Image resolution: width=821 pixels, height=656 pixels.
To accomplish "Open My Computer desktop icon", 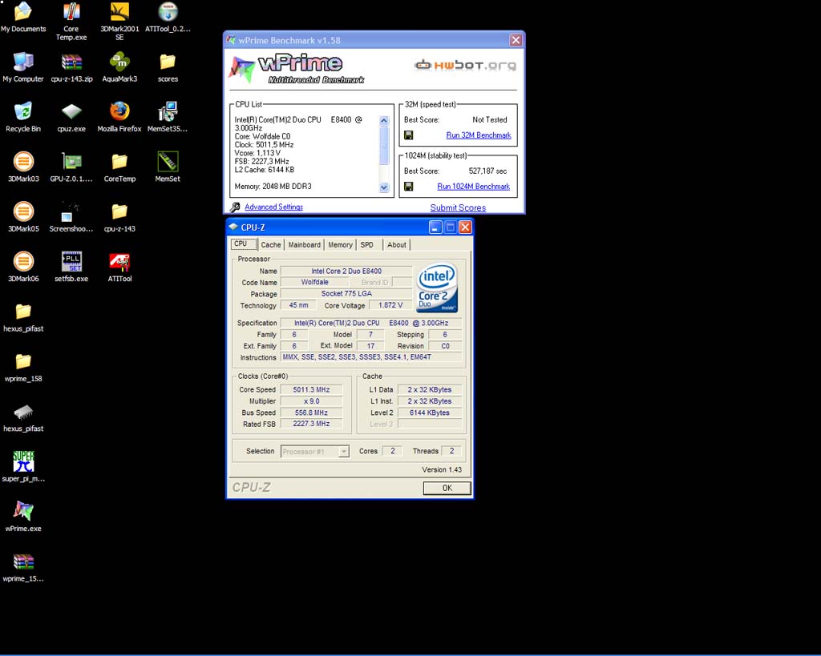I will (x=23, y=67).
